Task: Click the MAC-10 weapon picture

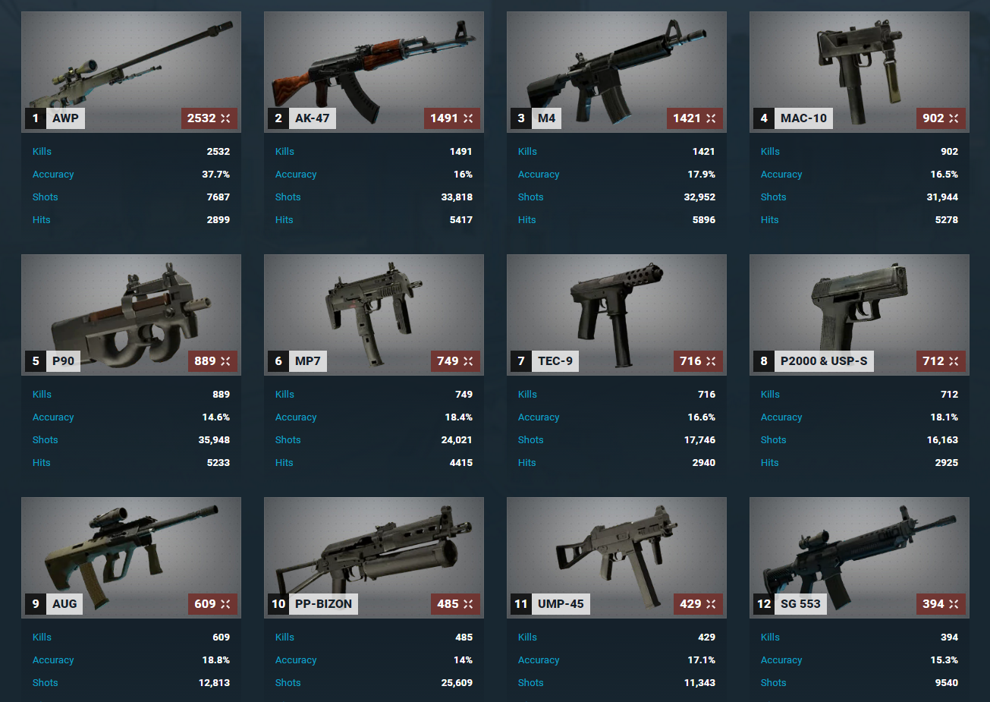Action: pyautogui.click(x=860, y=72)
